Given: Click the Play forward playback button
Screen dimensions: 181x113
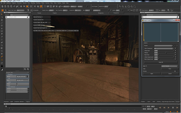Looking at the screenshot, I should click(169, 108).
